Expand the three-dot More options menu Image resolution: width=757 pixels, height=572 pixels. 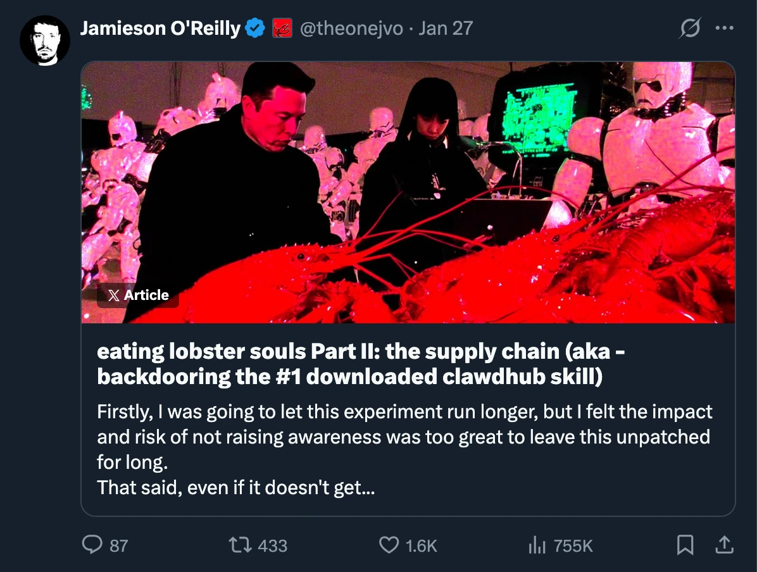(724, 28)
